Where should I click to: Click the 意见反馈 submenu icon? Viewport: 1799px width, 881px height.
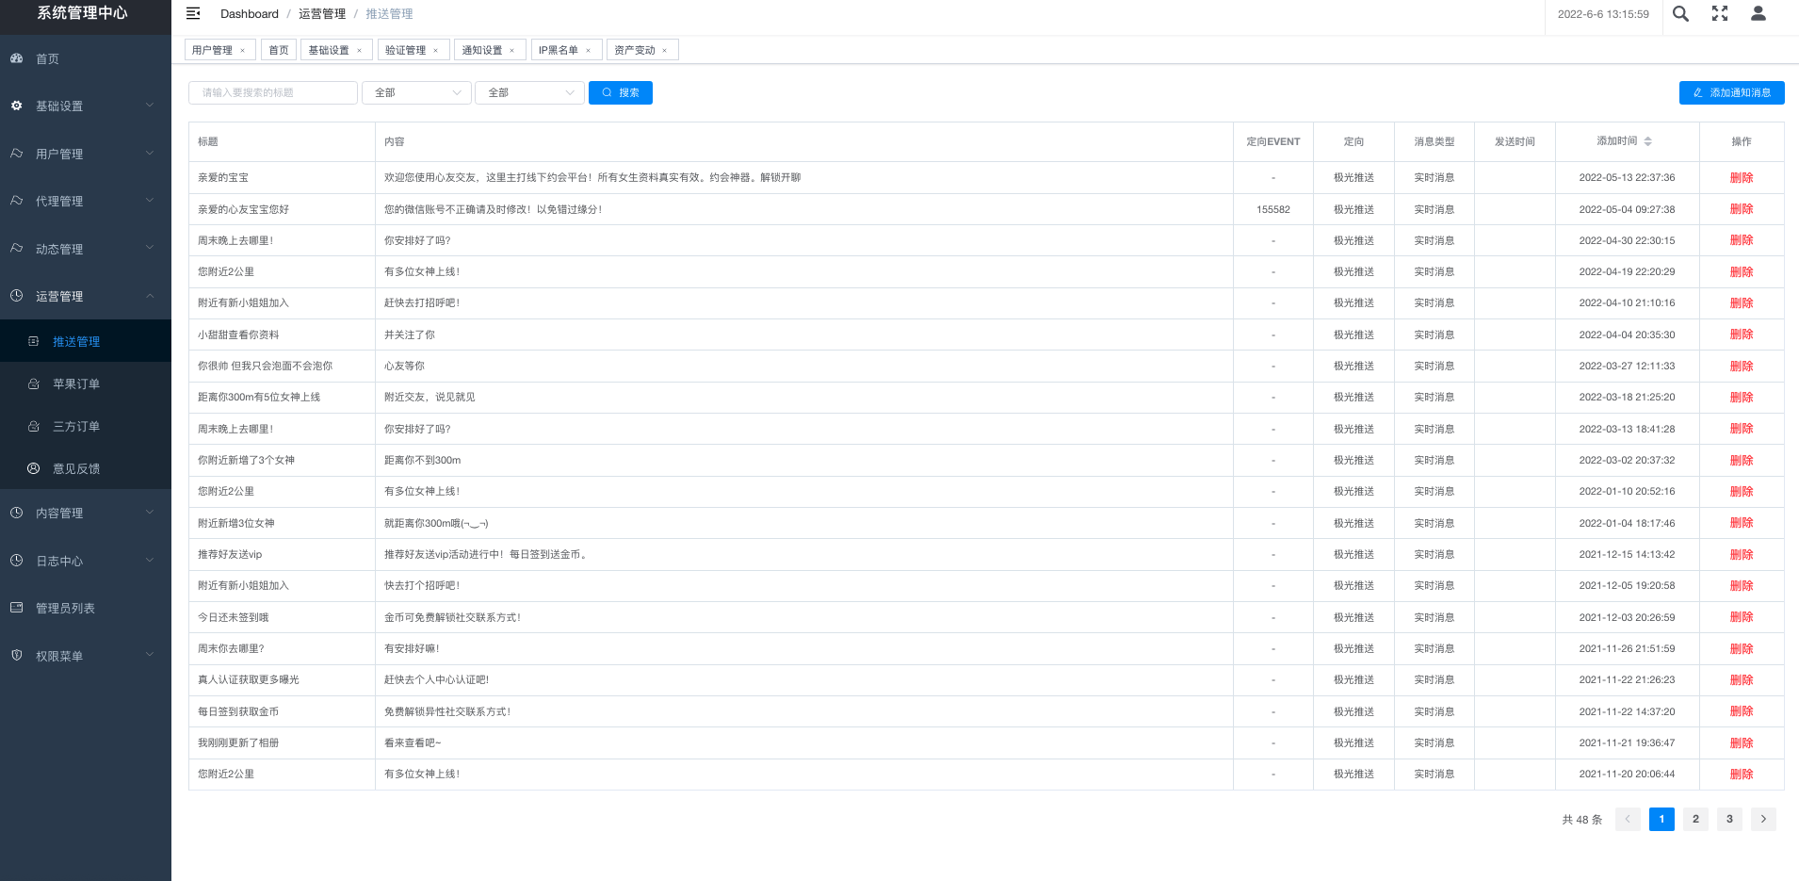click(34, 468)
